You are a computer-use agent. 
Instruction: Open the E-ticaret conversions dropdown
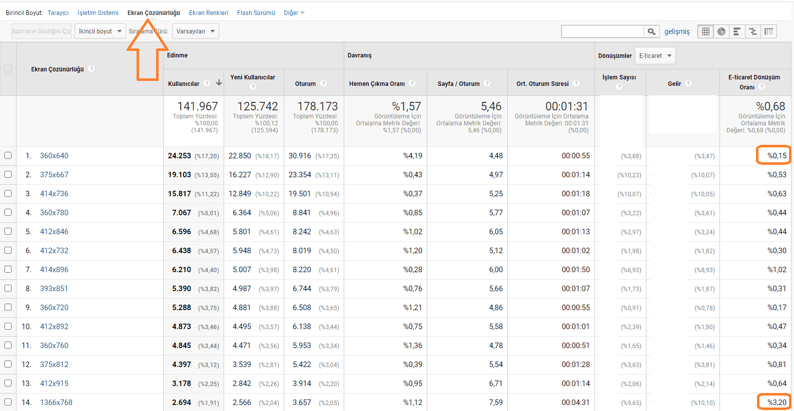click(x=655, y=56)
